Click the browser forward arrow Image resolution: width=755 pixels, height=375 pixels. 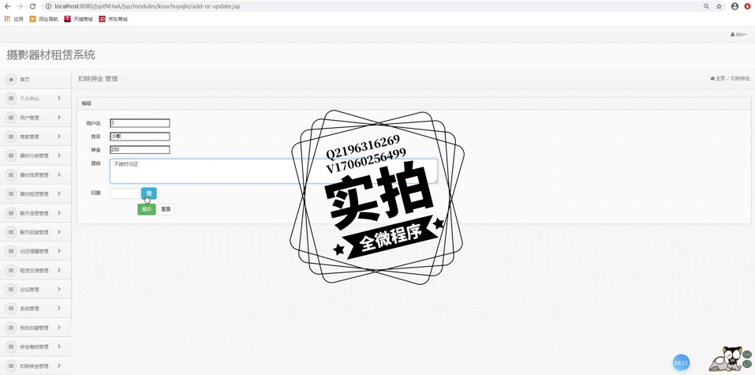pos(20,6)
